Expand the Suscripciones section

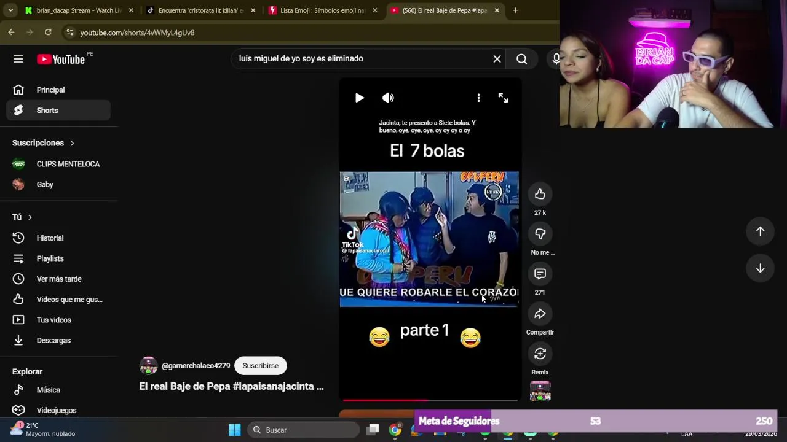click(43, 143)
